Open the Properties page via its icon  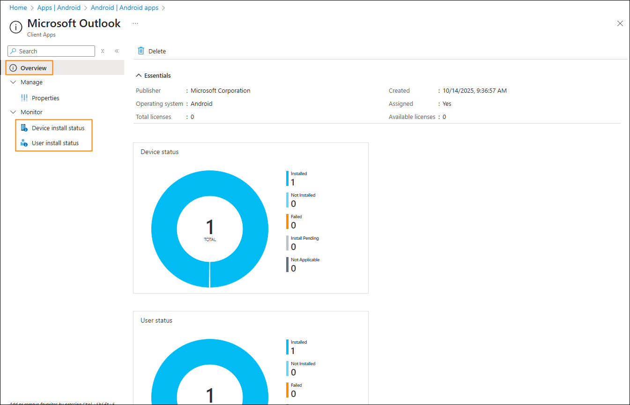[x=25, y=98]
